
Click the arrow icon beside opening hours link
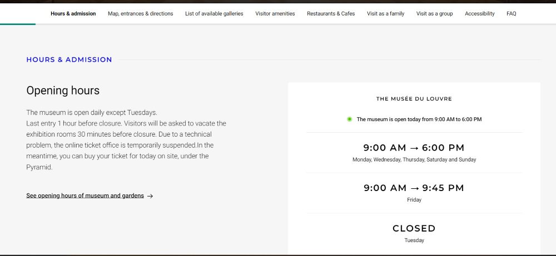(150, 196)
